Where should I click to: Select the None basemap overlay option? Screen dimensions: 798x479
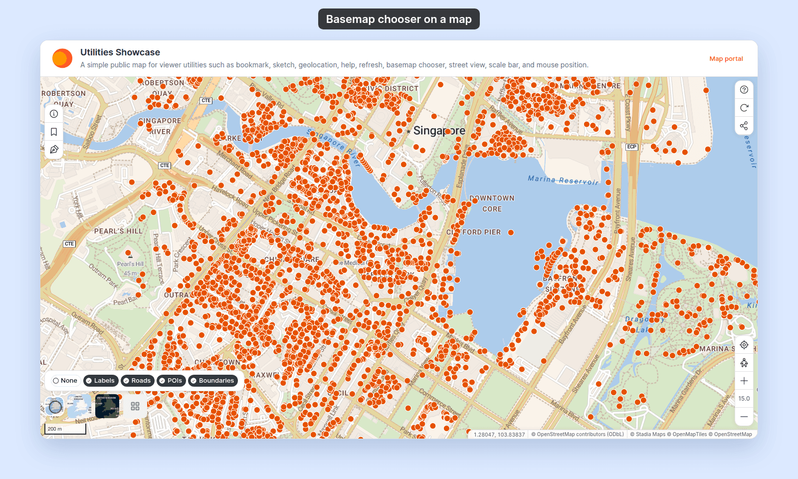pos(65,381)
